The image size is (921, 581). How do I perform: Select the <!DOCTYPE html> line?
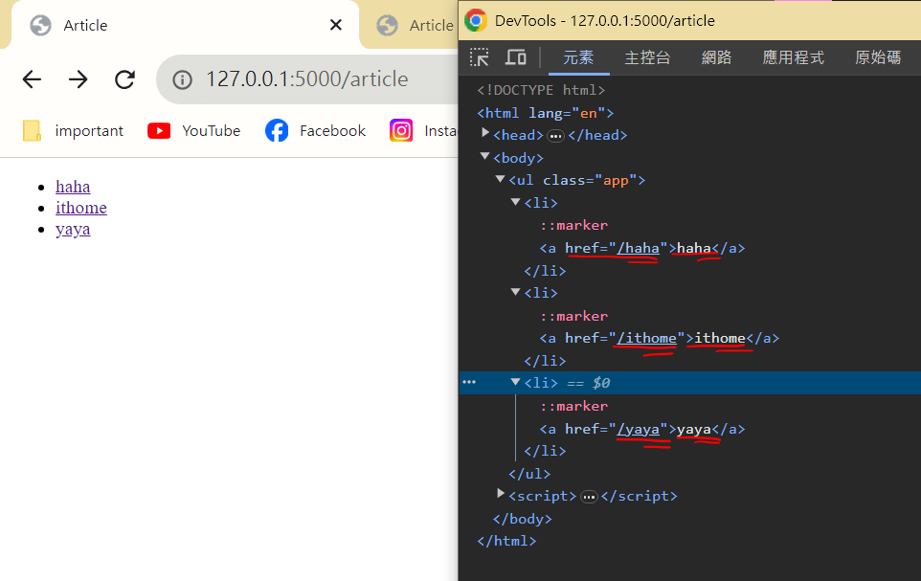coord(541,90)
